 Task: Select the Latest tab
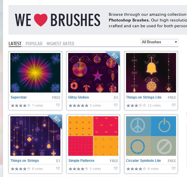click(x=15, y=44)
